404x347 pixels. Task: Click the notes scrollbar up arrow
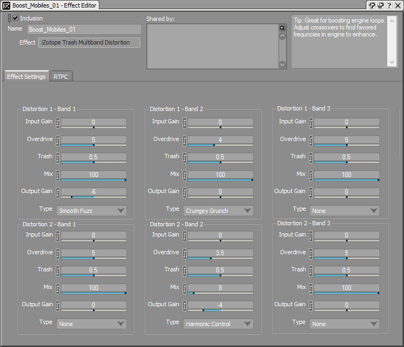[392, 21]
